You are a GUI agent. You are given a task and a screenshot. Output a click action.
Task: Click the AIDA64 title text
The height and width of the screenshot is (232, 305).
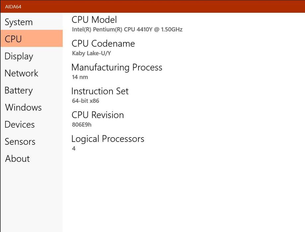(x=13, y=7)
